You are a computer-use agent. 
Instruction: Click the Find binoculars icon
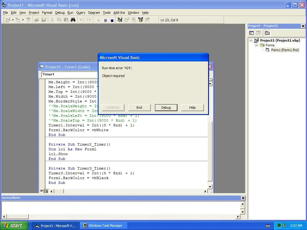73,20
